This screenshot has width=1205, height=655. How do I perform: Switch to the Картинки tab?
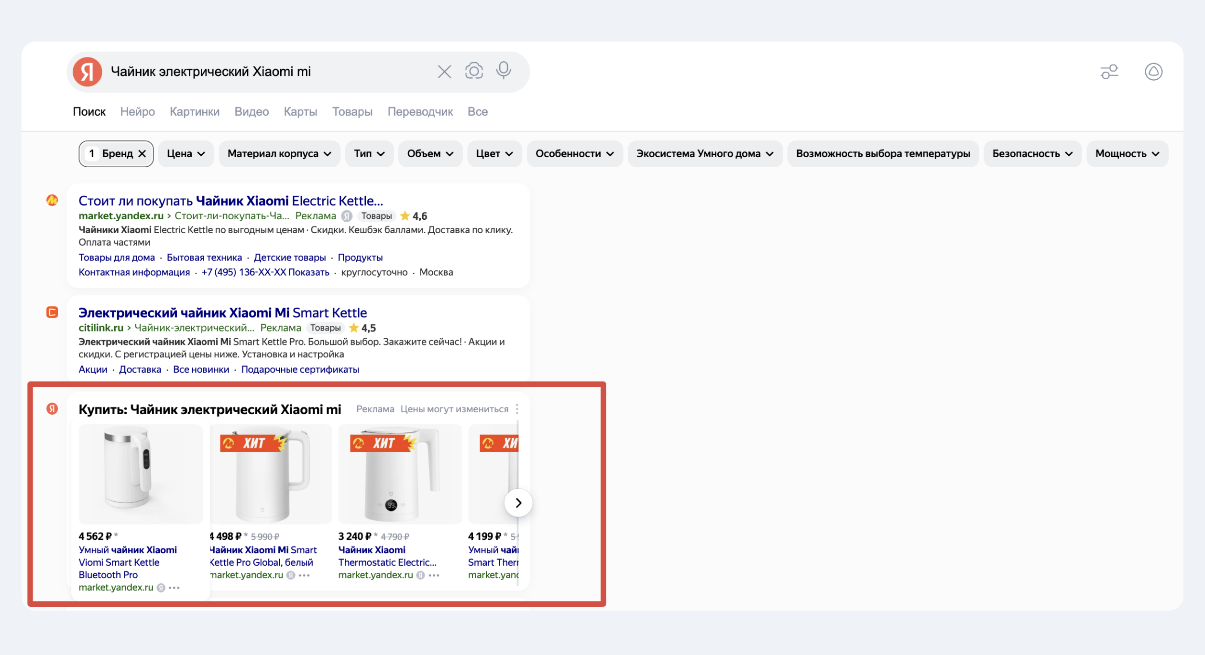195,111
